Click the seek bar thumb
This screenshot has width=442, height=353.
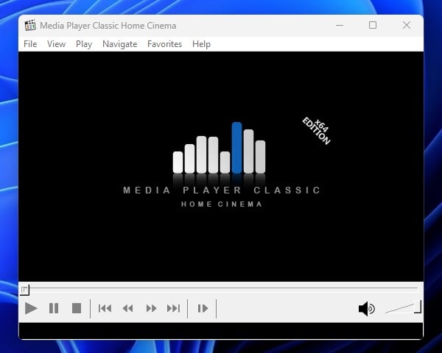24,290
